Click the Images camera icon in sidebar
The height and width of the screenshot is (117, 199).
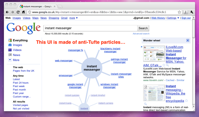(10, 45)
